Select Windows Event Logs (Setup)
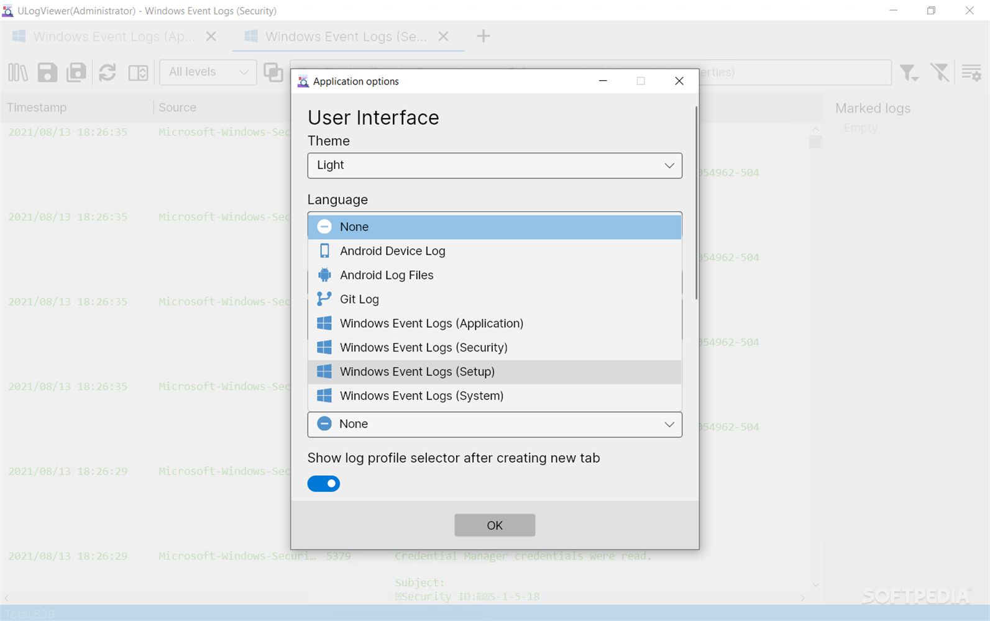990x621 pixels. coord(495,372)
